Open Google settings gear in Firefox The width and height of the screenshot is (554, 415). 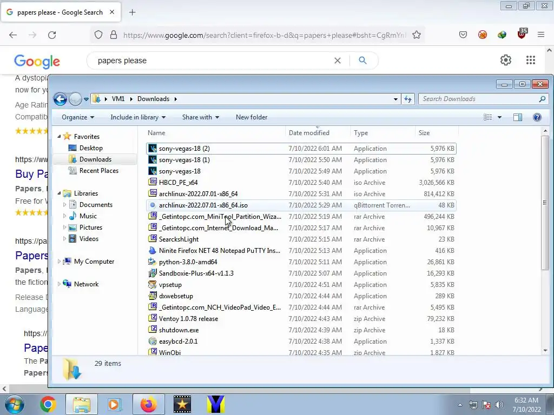tap(506, 60)
